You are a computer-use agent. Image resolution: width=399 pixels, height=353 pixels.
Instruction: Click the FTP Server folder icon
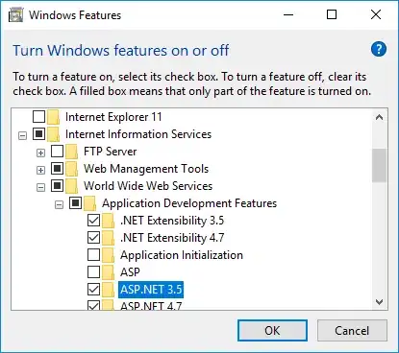click(x=72, y=152)
